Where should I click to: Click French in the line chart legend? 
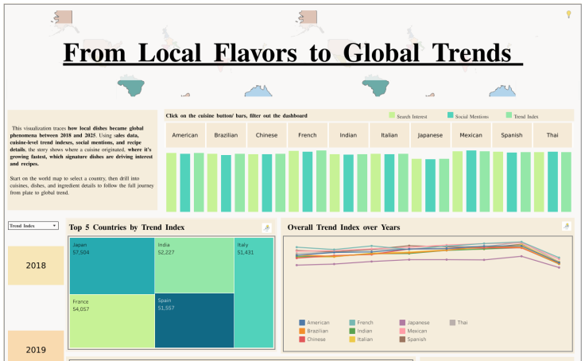point(361,323)
